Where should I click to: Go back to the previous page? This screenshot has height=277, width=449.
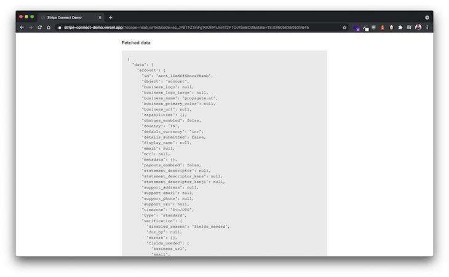(22, 28)
